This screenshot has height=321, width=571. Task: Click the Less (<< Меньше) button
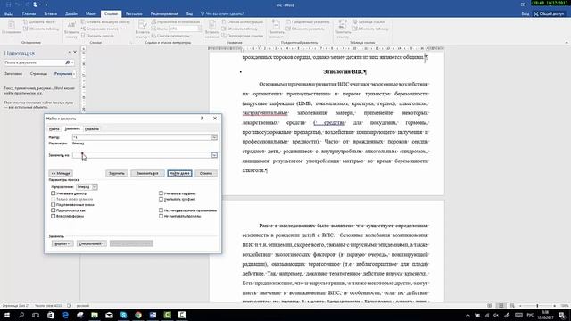point(61,173)
